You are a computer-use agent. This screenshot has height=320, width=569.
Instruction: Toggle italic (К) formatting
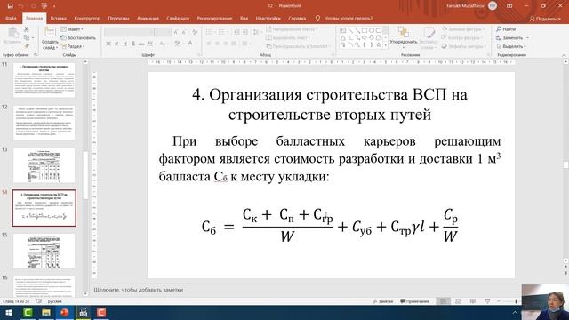click(116, 44)
